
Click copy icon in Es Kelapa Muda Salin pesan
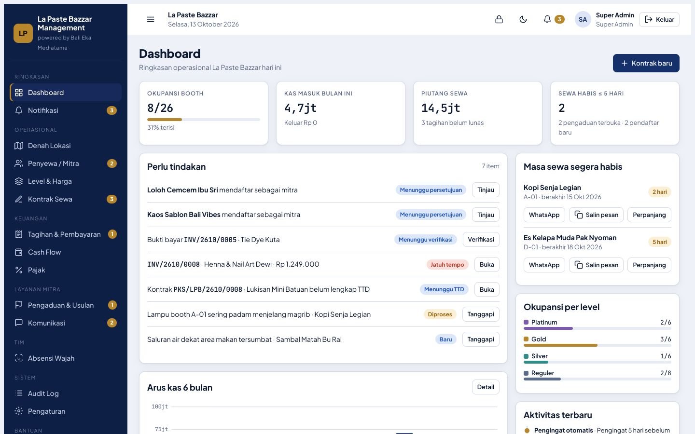tap(579, 265)
